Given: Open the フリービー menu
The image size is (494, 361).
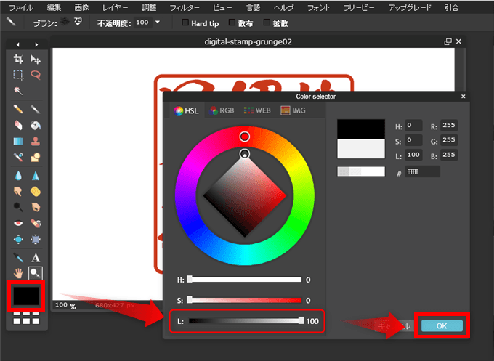Looking at the screenshot, I should coord(359,7).
